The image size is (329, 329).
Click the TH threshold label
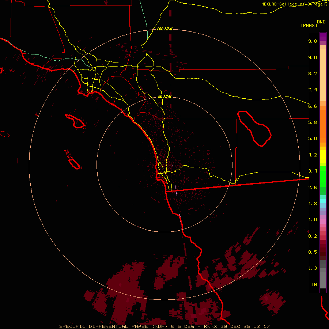pos(314,285)
